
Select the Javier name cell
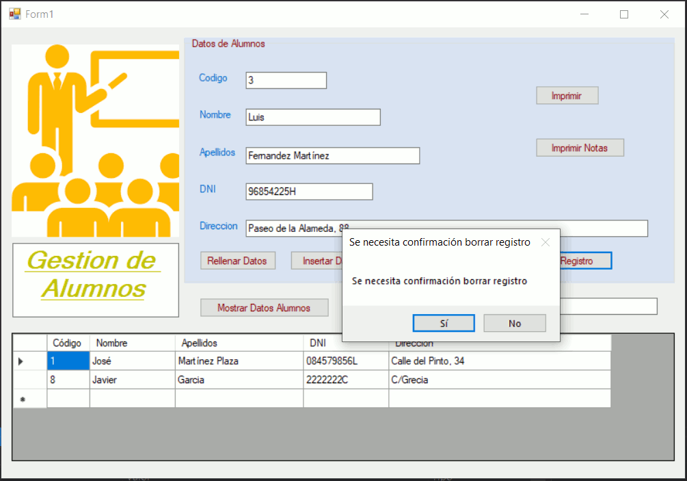[133, 380]
